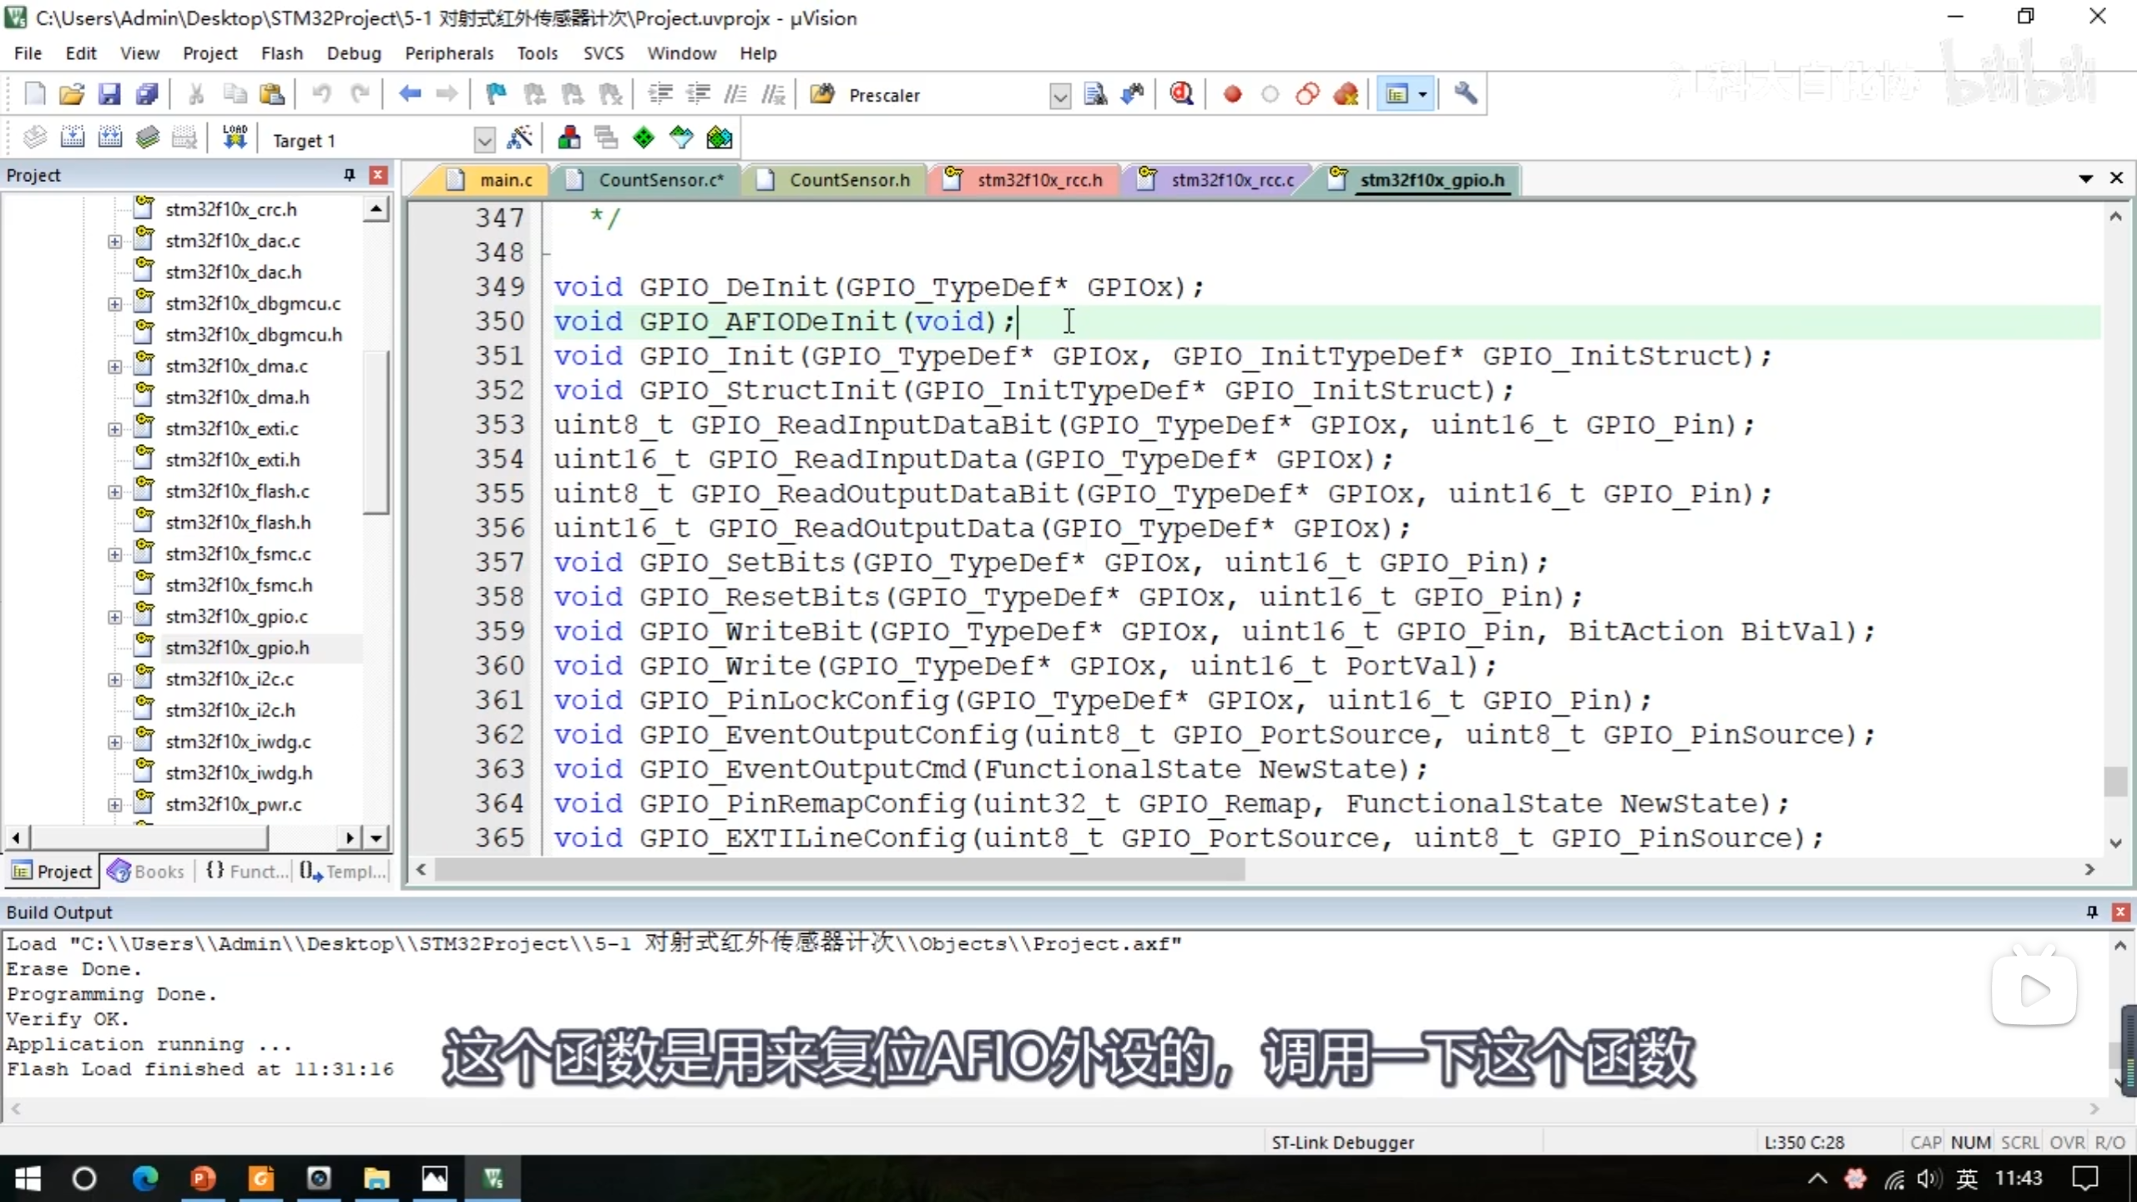Open the Peripherals menu
The height and width of the screenshot is (1202, 2137).
(449, 53)
